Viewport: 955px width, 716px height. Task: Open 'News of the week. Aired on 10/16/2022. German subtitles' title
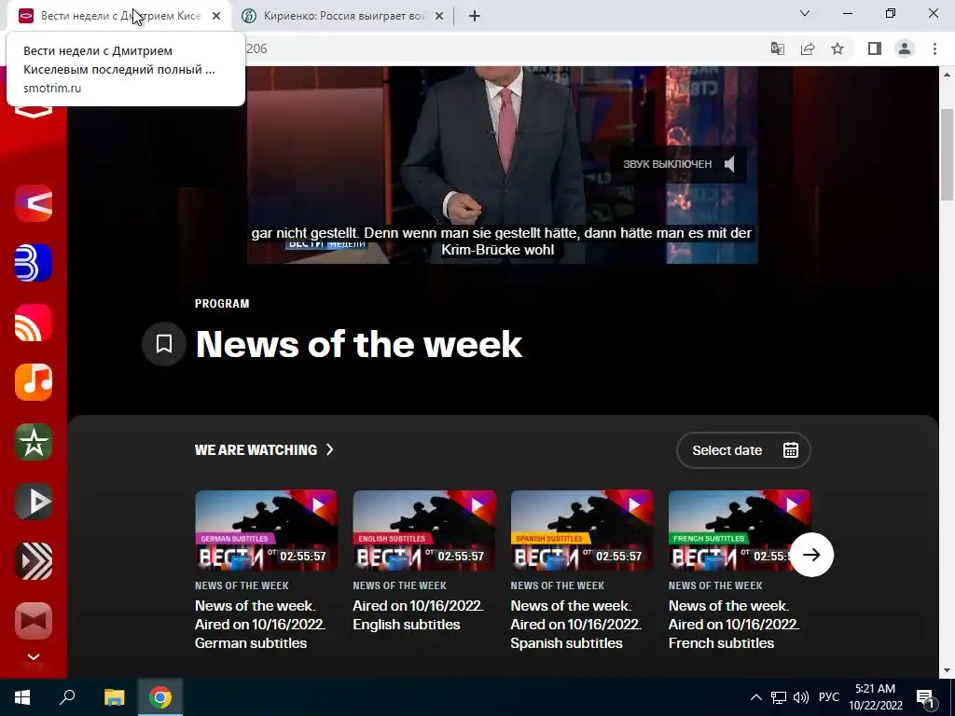coord(260,624)
